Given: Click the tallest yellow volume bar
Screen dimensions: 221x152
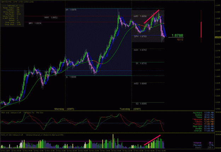Looking at the screenshot, I should 113,141.
